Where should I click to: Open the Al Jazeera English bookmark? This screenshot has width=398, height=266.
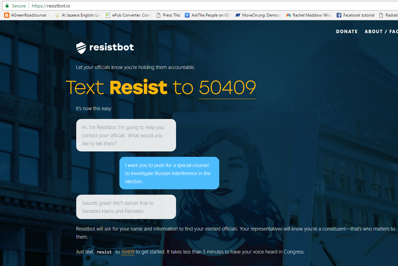(78, 15)
